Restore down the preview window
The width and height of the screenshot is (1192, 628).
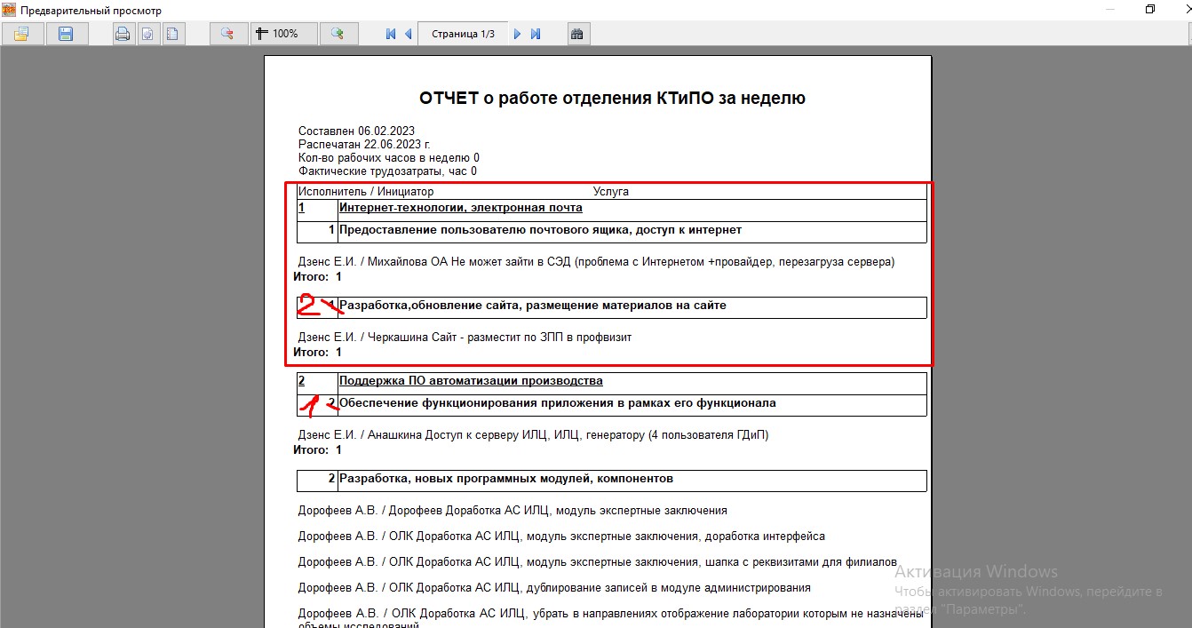(1150, 10)
